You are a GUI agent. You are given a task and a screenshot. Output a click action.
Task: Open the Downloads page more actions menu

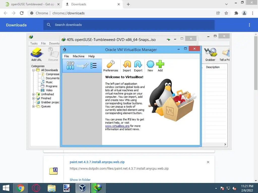click(249, 25)
